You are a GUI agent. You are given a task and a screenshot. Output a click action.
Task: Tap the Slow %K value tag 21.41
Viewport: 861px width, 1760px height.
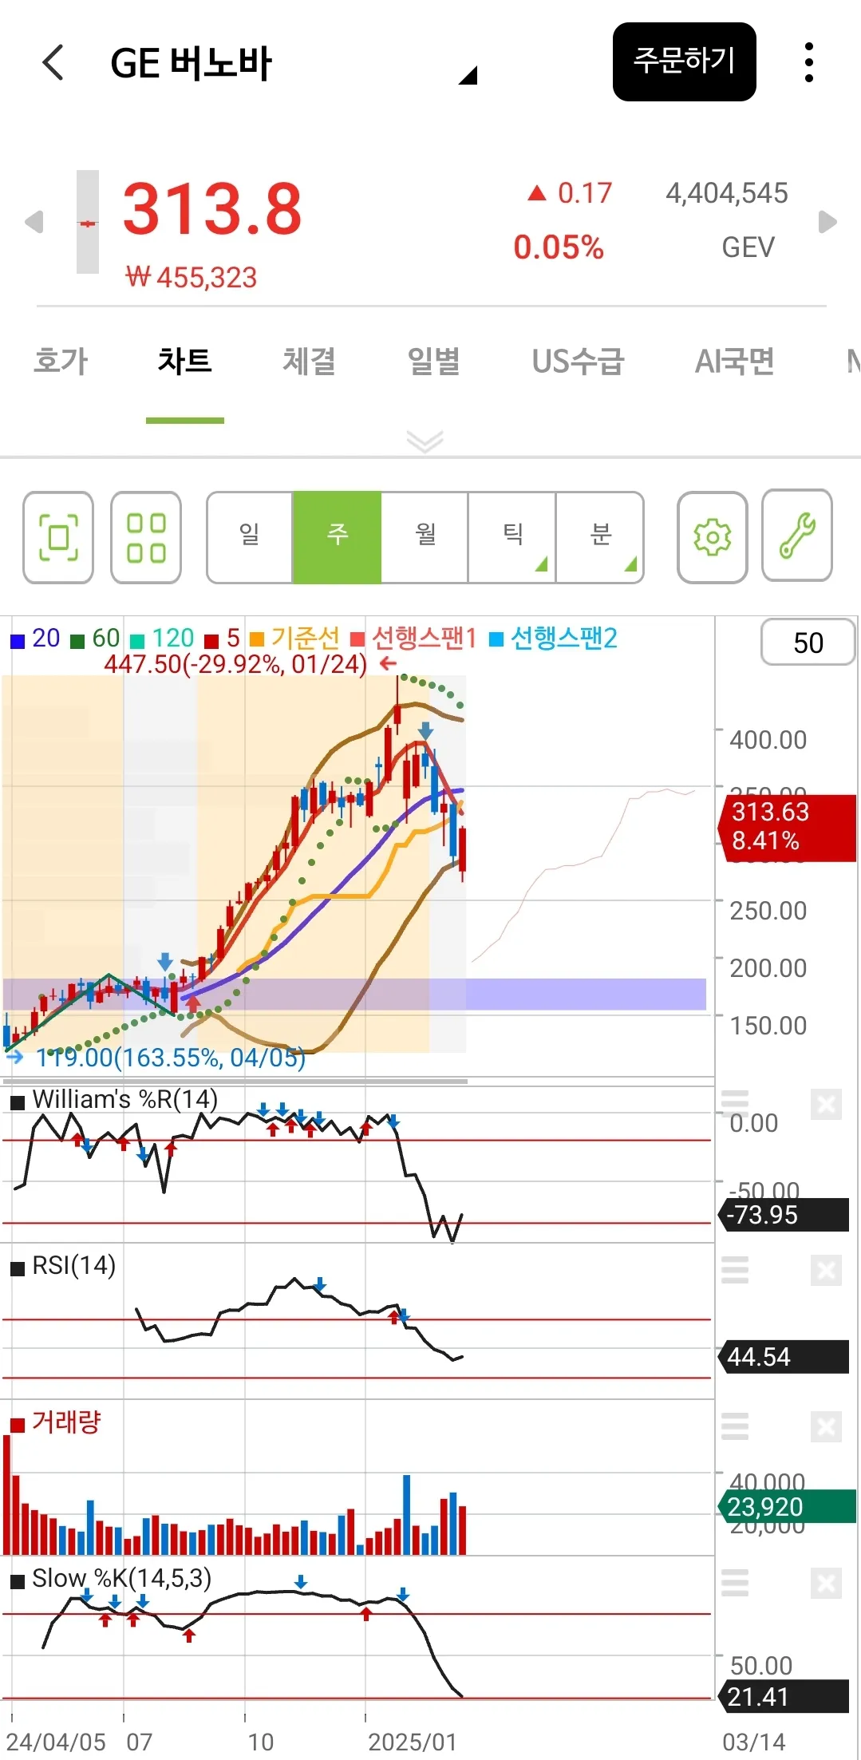click(784, 1697)
